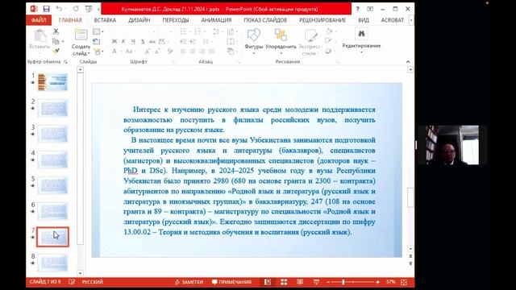
Task: Open the Упорядочить arrange menu
Action: pyautogui.click(x=281, y=41)
